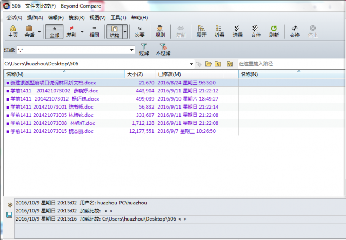Click the 刷新 refresh icon

click(x=274, y=31)
